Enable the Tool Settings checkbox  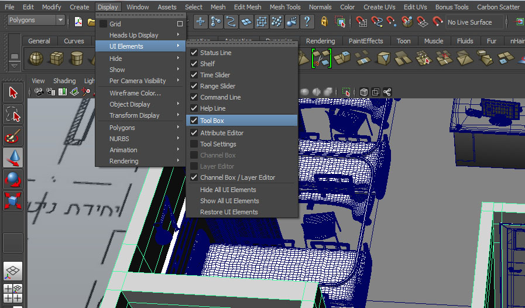click(194, 144)
